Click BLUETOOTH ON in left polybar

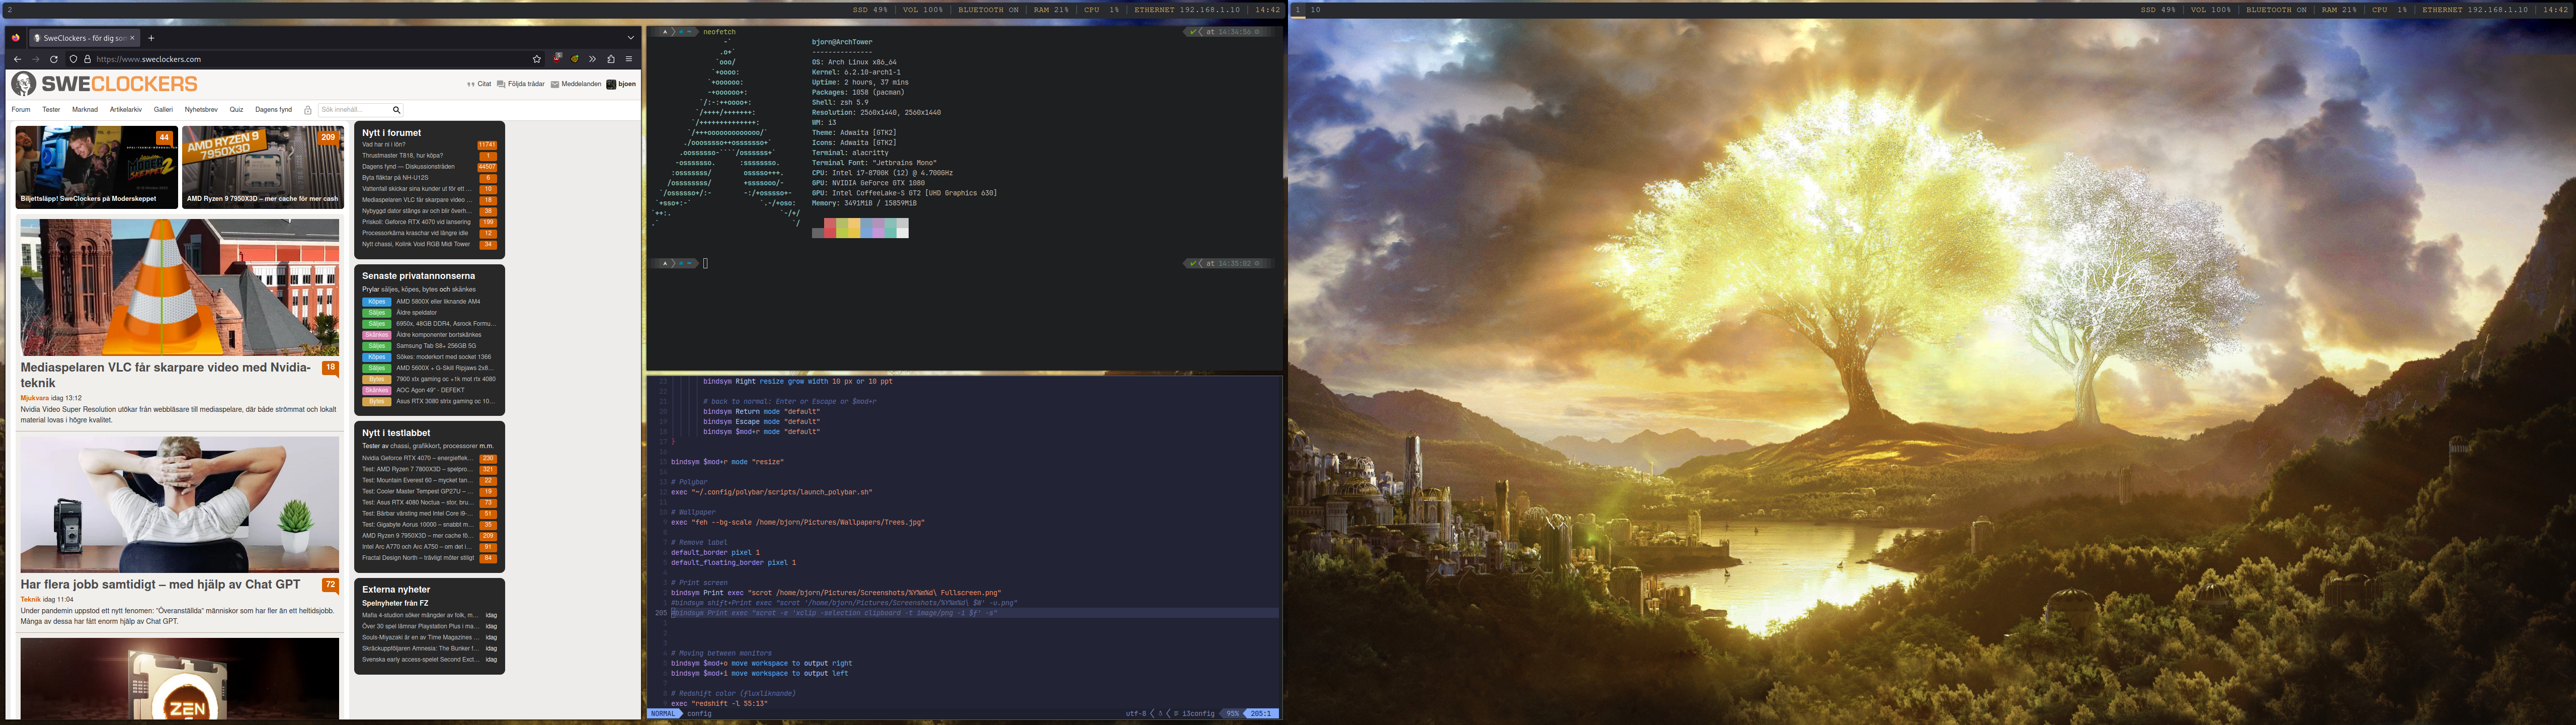pyautogui.click(x=988, y=10)
